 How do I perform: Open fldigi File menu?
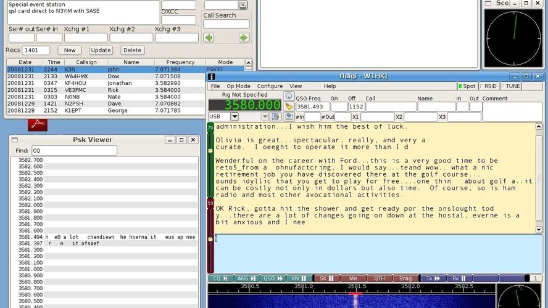(215, 86)
